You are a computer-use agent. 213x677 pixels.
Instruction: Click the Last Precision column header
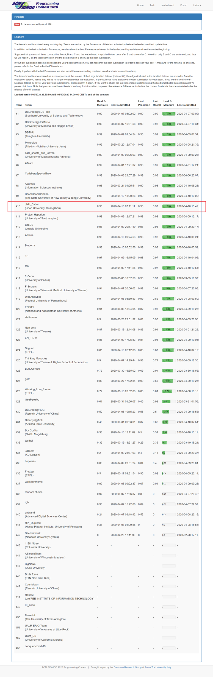coord(144,103)
